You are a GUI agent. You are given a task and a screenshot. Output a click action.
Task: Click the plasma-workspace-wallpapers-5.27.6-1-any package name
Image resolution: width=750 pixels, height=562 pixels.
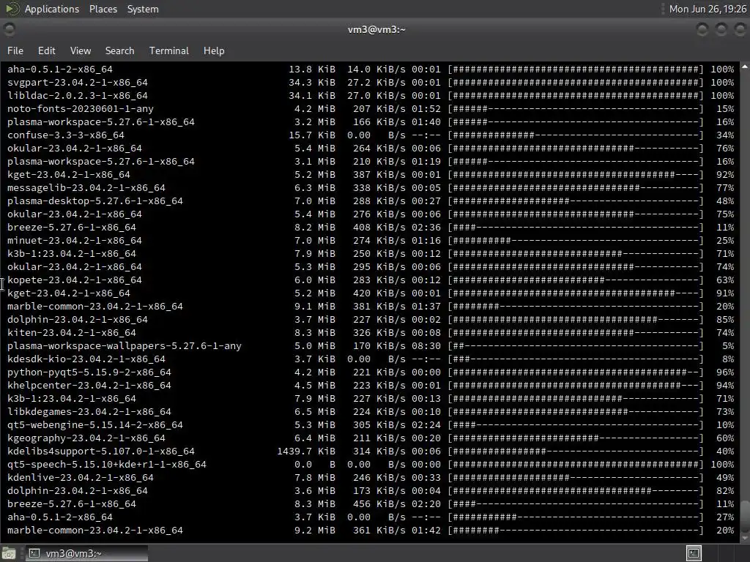coord(125,345)
